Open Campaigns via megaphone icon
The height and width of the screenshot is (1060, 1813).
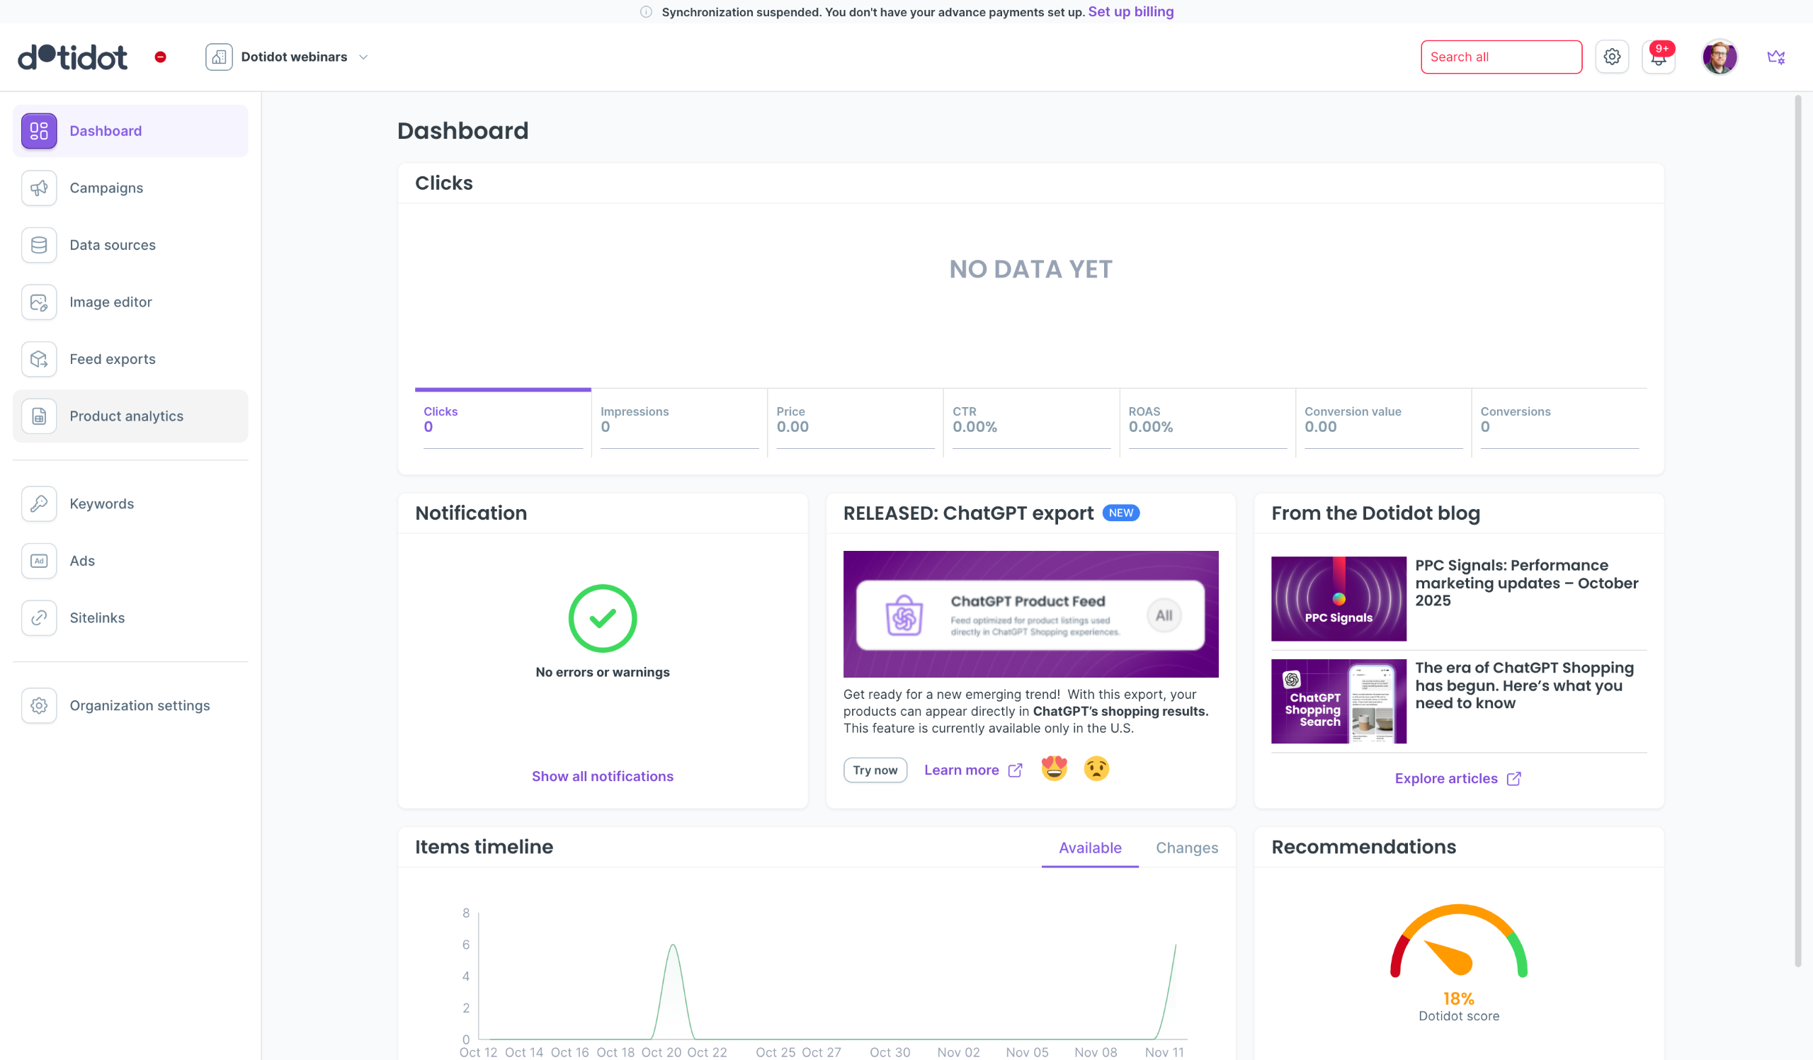pos(39,188)
